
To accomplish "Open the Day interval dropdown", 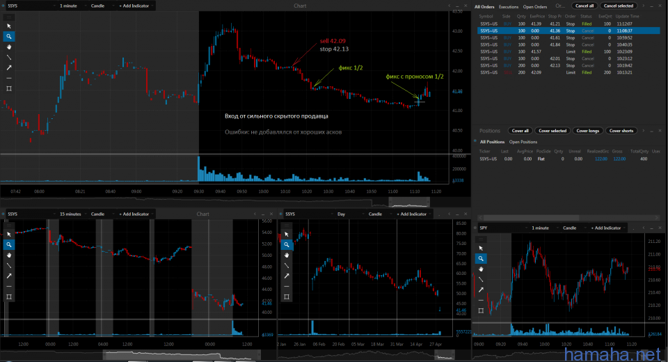I will tap(350, 214).
